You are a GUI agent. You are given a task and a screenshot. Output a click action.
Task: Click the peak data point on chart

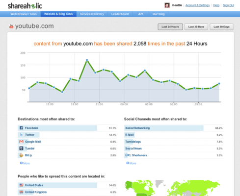click(x=87, y=60)
